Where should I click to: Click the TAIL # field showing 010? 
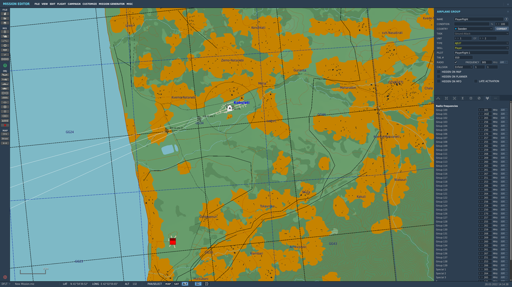click(x=463, y=57)
